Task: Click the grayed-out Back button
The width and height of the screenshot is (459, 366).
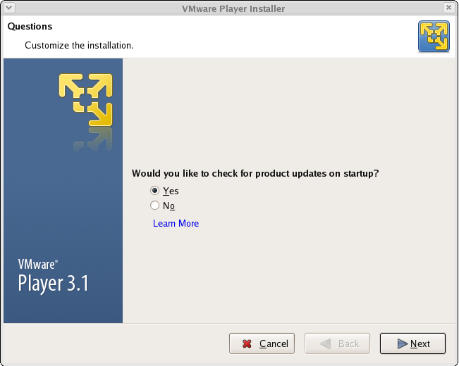Action: click(x=337, y=343)
